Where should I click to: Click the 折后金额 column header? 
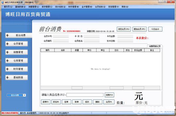tap(138, 50)
